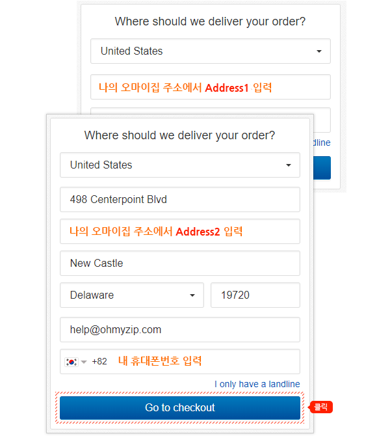Open the phone country code arrow beside the flag
The width and height of the screenshot is (390, 436).
click(x=84, y=362)
